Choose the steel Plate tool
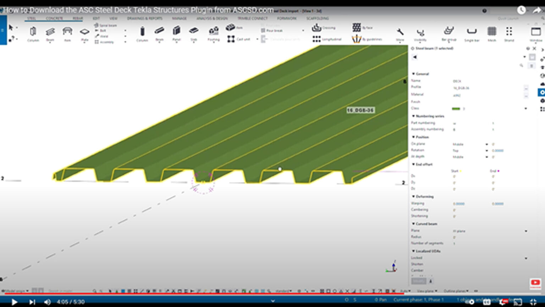Image resolution: width=545 pixels, height=307 pixels. (x=84, y=34)
